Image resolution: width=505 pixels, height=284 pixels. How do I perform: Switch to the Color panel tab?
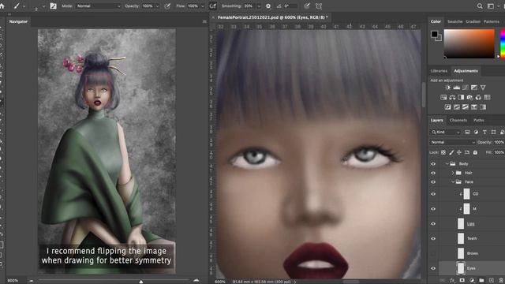coord(436,21)
